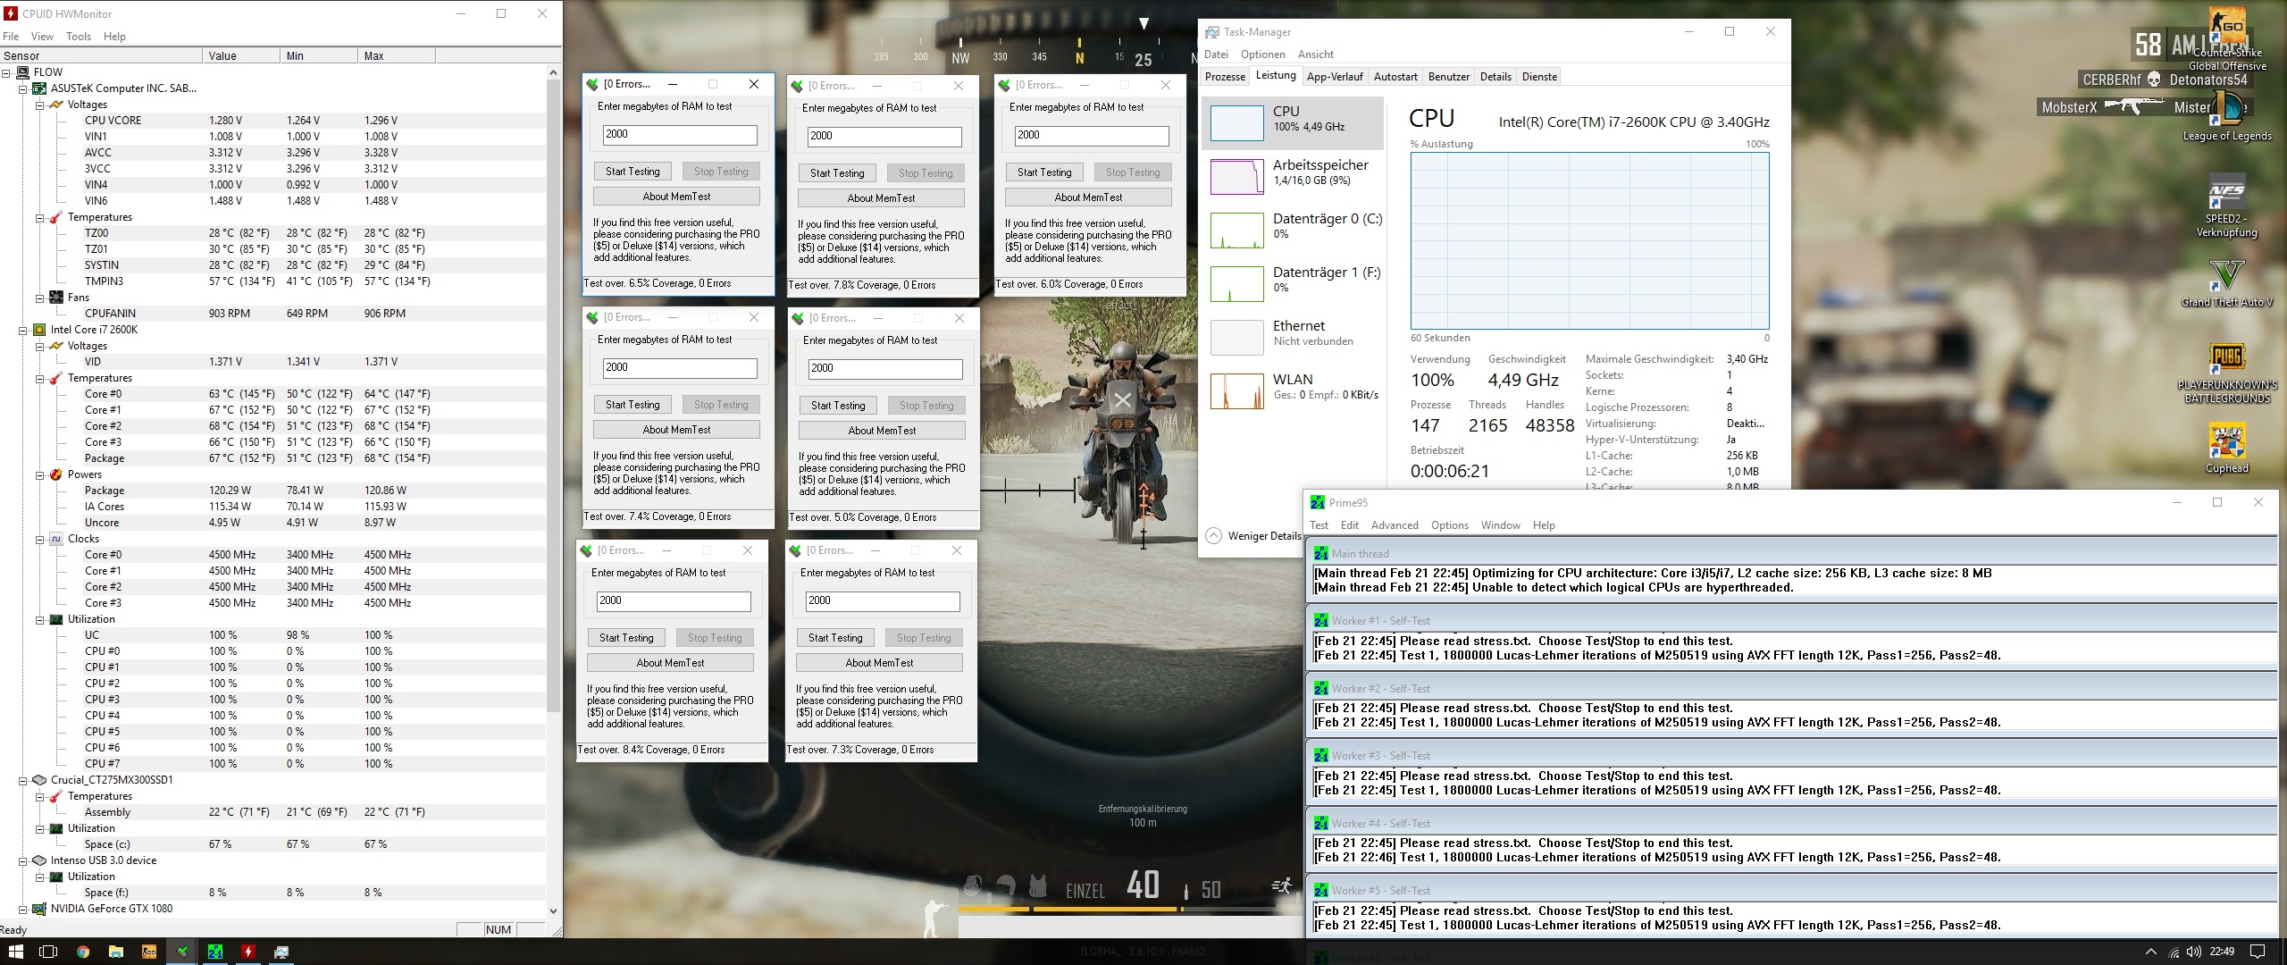Switch to the Prozesse tab

click(x=1224, y=77)
